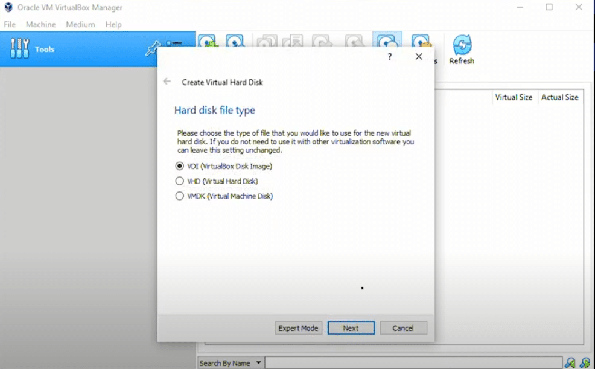The height and width of the screenshot is (369, 595).
Task: Click the find previous match icon
Action: pos(570,363)
